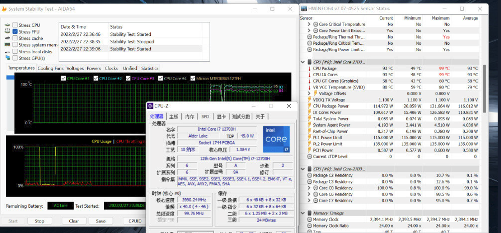Click the grayed Start button in AIDA64

pyautogui.click(x=13, y=221)
